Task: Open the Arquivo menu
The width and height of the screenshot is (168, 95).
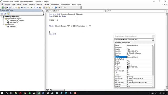Action: [7, 4]
